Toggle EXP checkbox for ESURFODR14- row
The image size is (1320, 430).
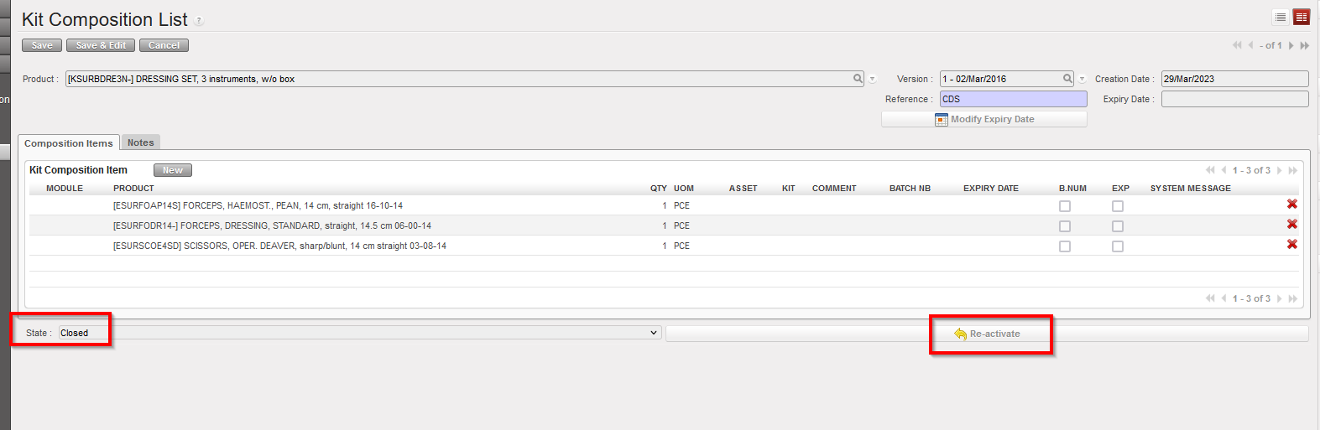tap(1117, 226)
